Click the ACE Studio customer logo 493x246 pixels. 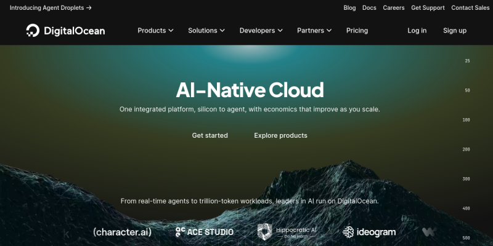point(205,232)
